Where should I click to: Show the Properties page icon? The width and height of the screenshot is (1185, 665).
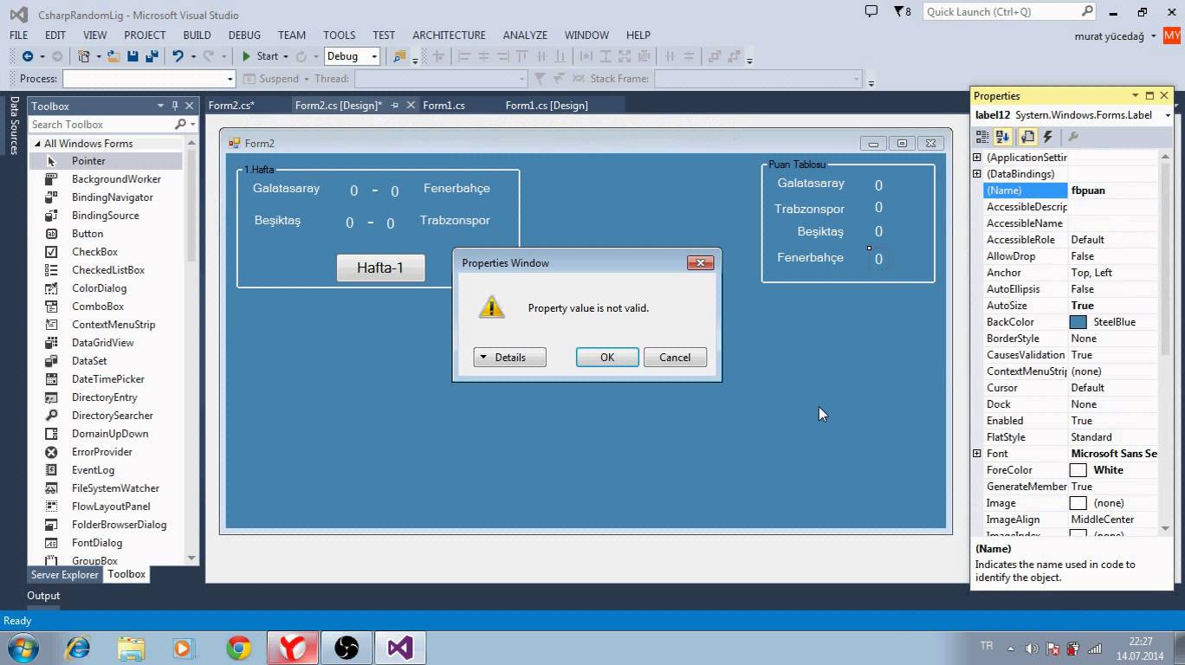(x=1027, y=137)
